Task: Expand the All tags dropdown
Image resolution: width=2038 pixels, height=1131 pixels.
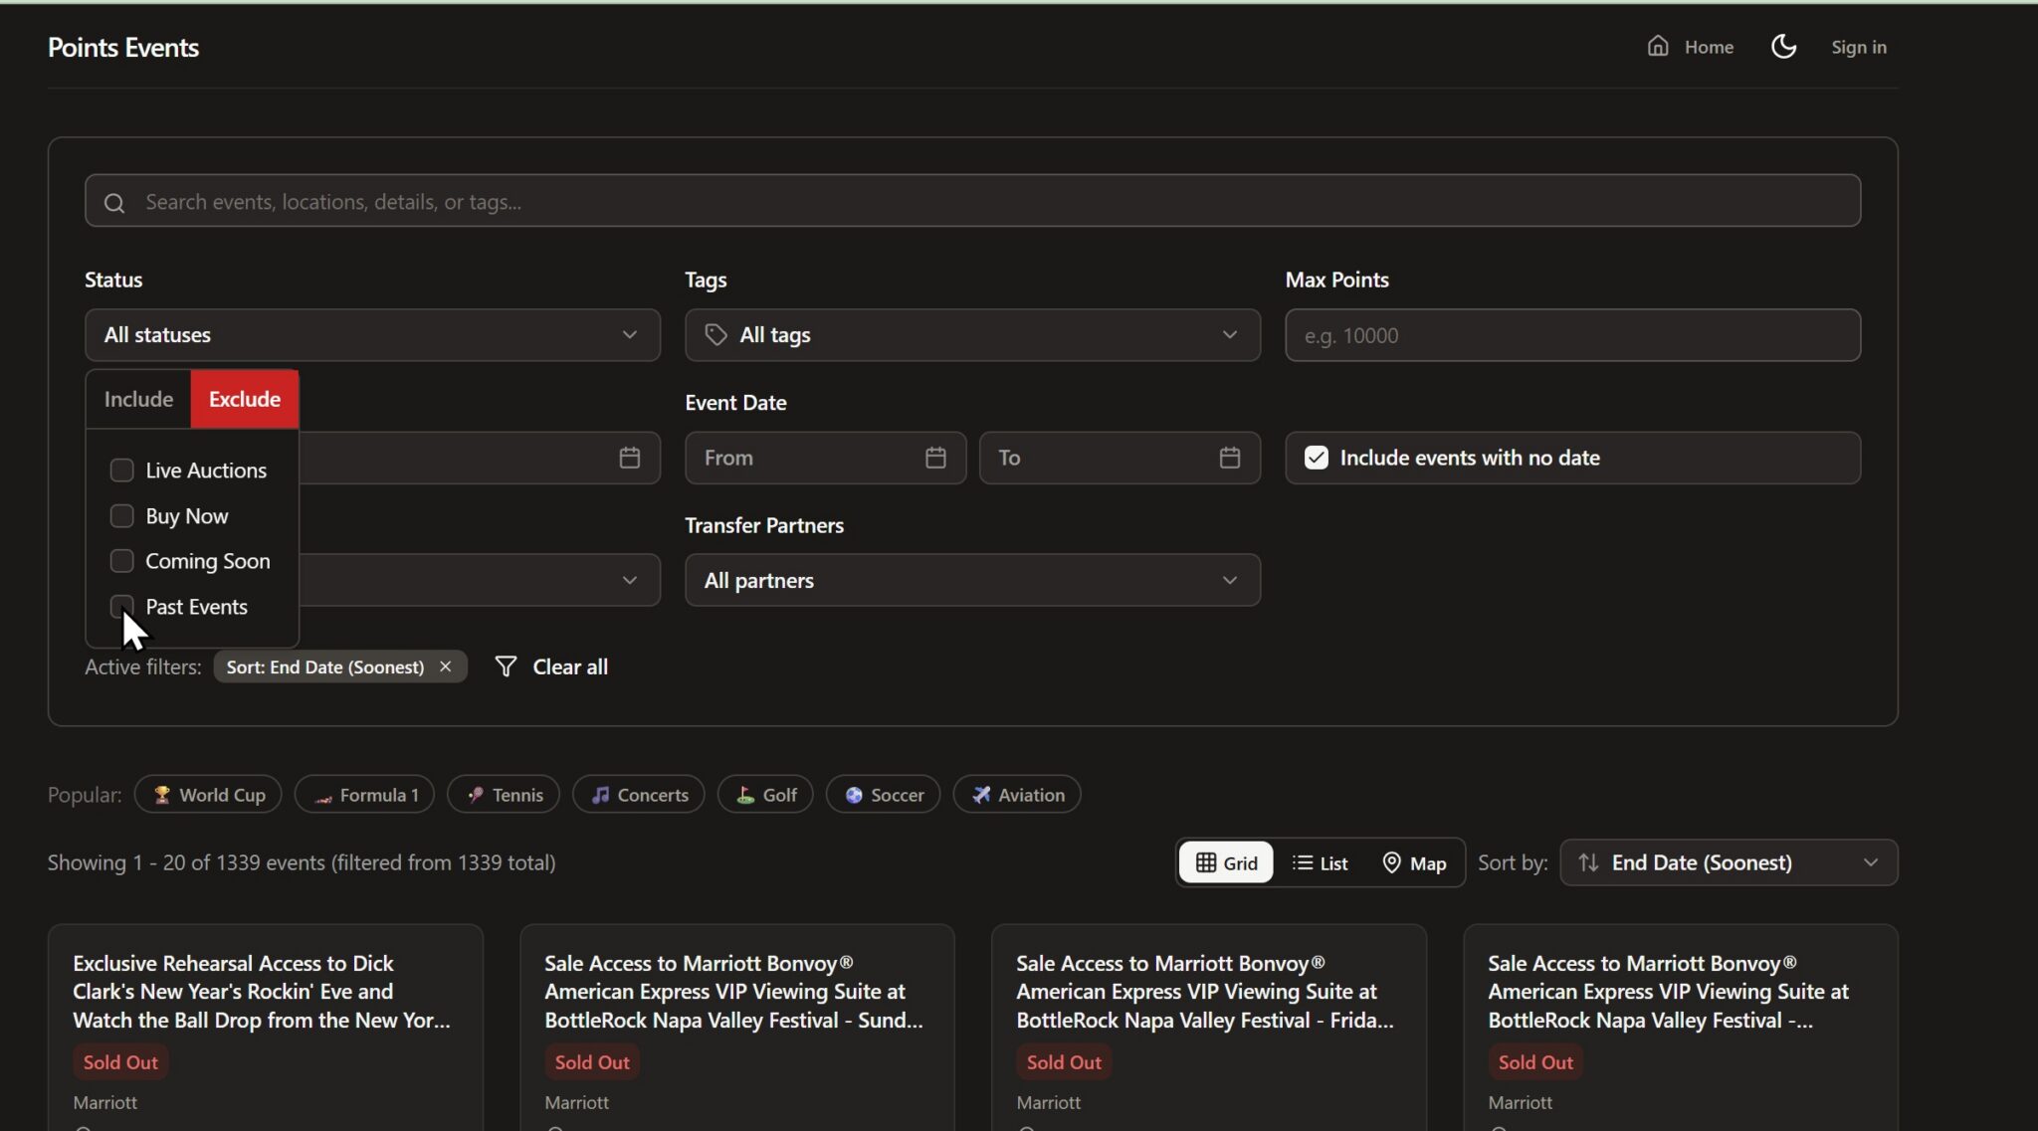Action: (x=972, y=335)
